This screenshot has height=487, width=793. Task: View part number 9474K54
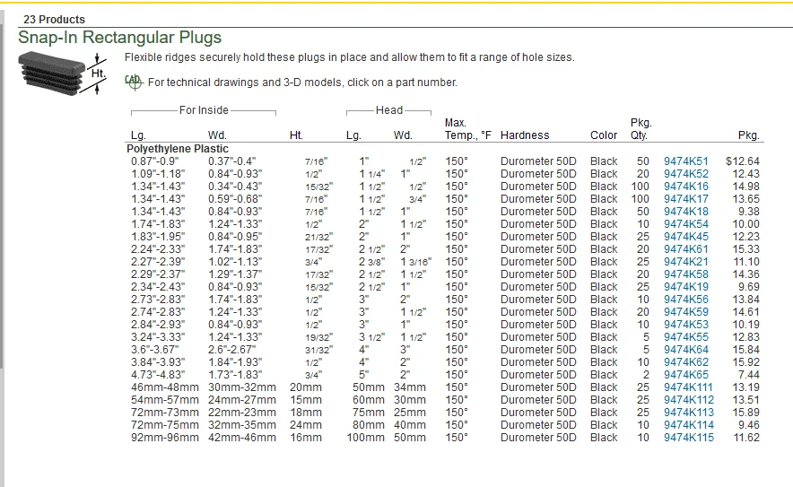(685, 224)
